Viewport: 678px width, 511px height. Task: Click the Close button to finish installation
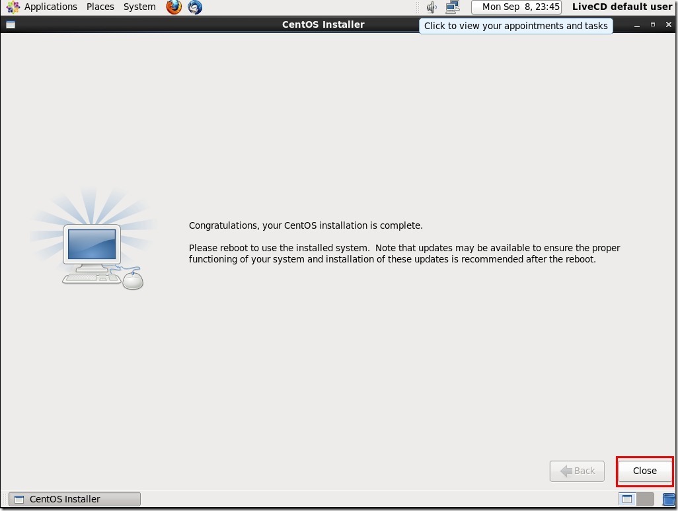tap(645, 471)
